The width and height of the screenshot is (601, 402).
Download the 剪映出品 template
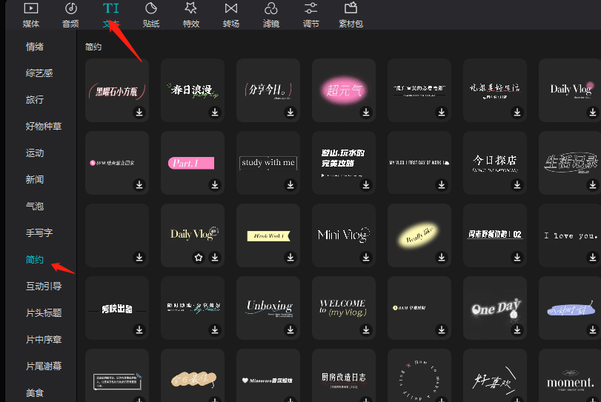(x=139, y=329)
